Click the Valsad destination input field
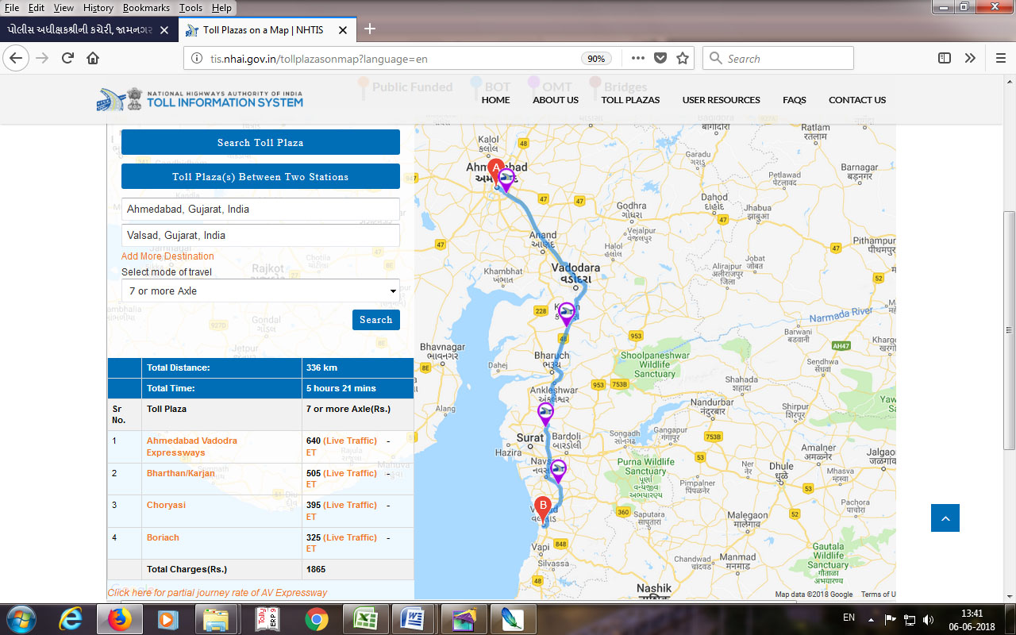 (260, 236)
